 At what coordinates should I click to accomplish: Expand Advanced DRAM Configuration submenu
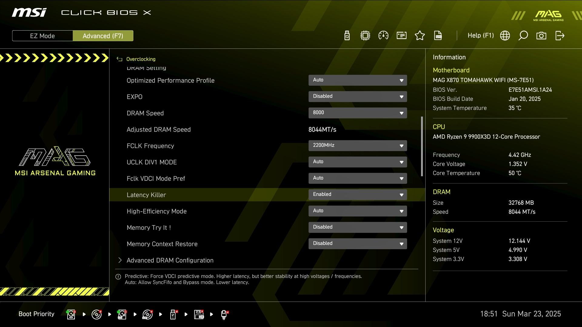click(x=170, y=260)
